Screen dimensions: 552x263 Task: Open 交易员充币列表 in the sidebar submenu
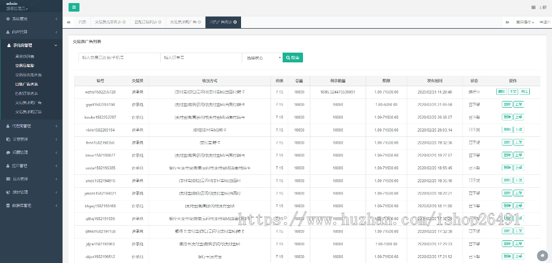pos(28,75)
